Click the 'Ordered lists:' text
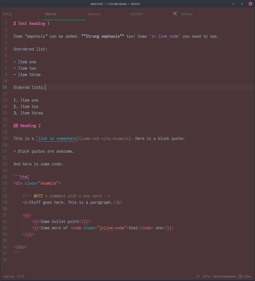The image size is (255, 281). pos(29,88)
